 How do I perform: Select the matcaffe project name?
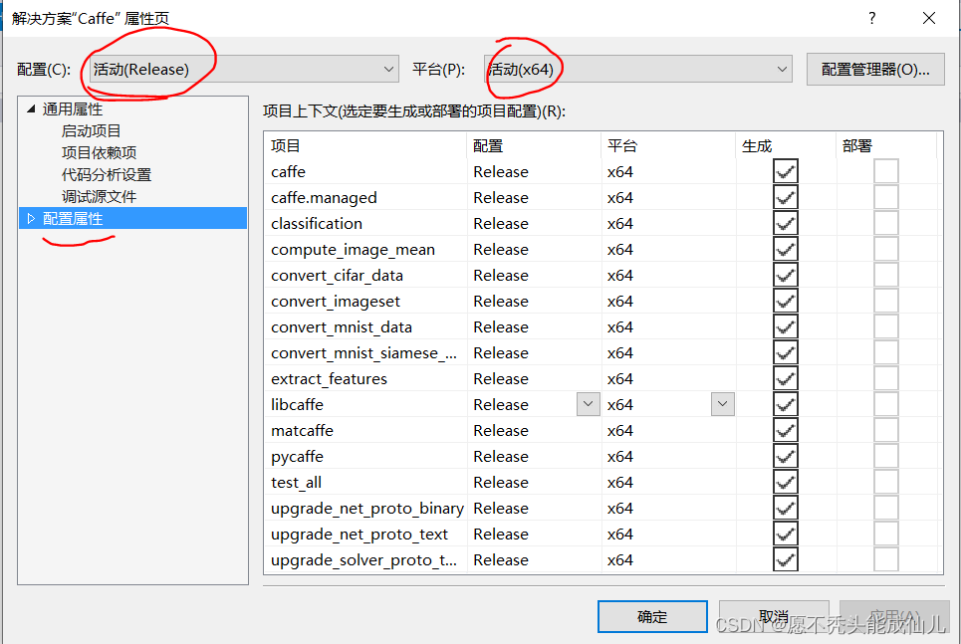coord(302,430)
